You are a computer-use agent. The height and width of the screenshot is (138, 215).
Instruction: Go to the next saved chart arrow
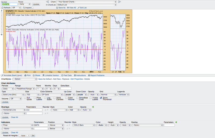120,2
